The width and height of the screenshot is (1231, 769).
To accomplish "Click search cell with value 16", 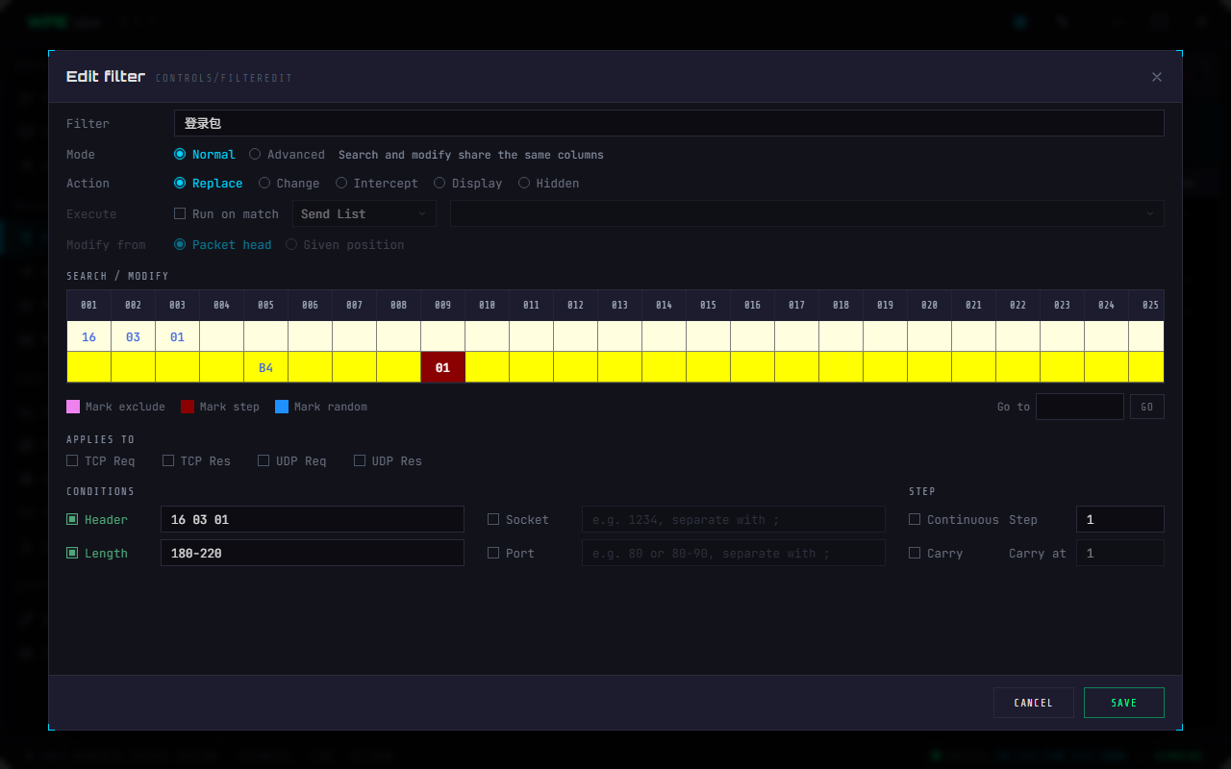I will click(x=88, y=336).
